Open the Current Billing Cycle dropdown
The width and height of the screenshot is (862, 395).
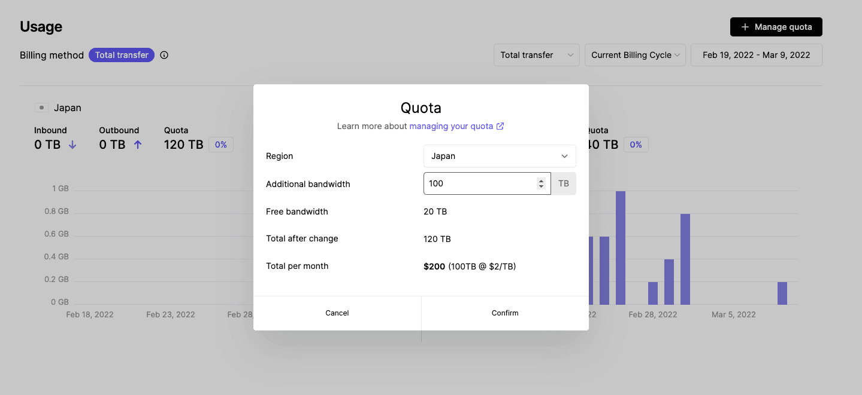tap(635, 54)
